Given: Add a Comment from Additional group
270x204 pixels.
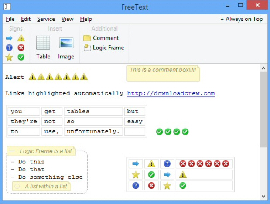Looking at the screenshot, I should pos(101,38).
